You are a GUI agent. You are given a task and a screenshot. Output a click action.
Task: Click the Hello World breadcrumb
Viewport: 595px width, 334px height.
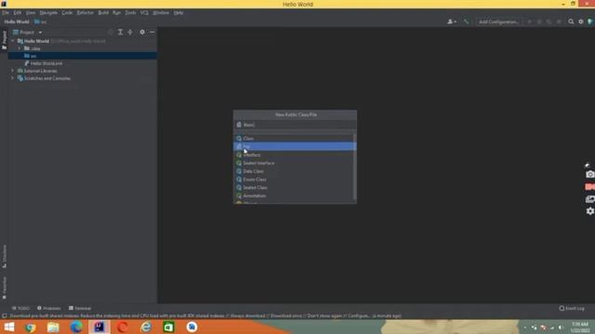[x=17, y=21]
